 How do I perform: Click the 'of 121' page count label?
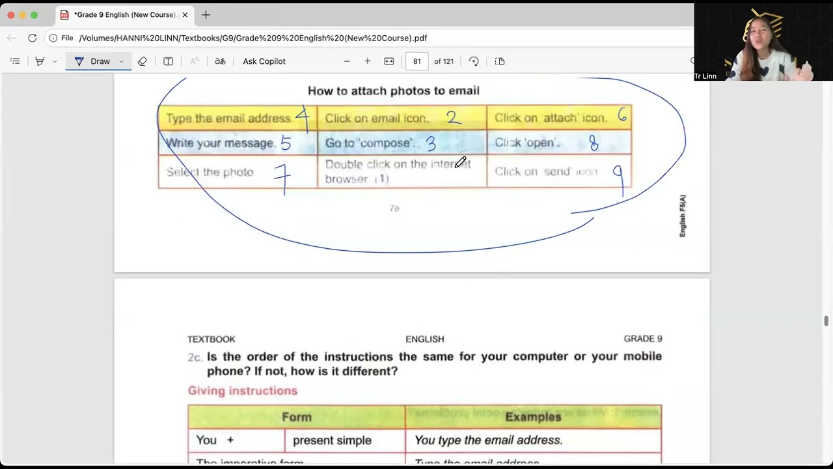[444, 61]
